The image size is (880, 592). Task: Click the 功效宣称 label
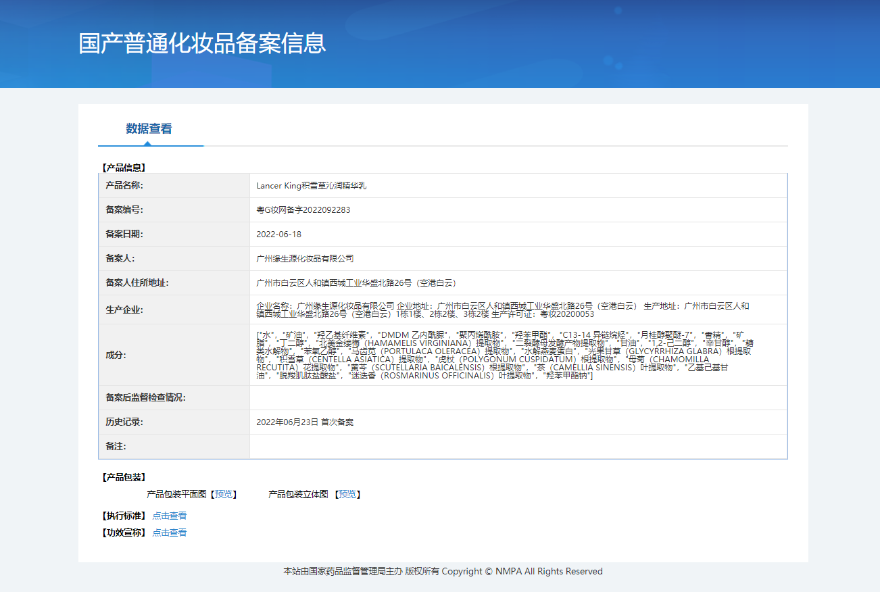point(124,533)
